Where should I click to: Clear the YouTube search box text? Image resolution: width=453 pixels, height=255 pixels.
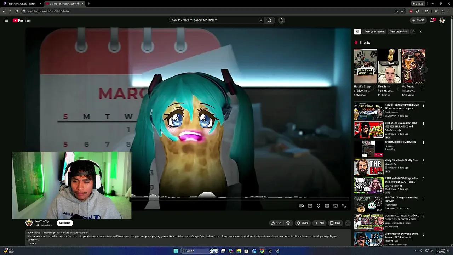coord(261,20)
